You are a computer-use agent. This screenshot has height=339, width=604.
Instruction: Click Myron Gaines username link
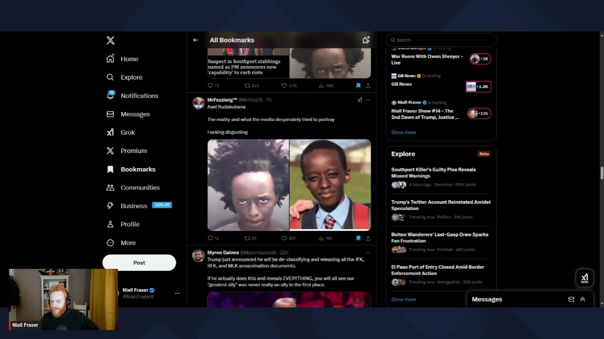(x=223, y=252)
